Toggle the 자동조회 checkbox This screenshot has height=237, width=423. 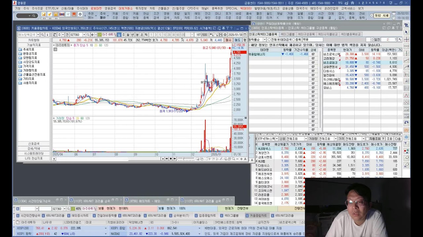pos(367,139)
